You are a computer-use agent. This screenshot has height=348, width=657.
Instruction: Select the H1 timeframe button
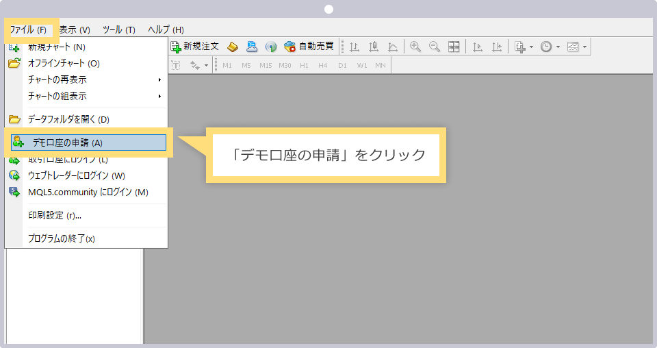(x=304, y=65)
